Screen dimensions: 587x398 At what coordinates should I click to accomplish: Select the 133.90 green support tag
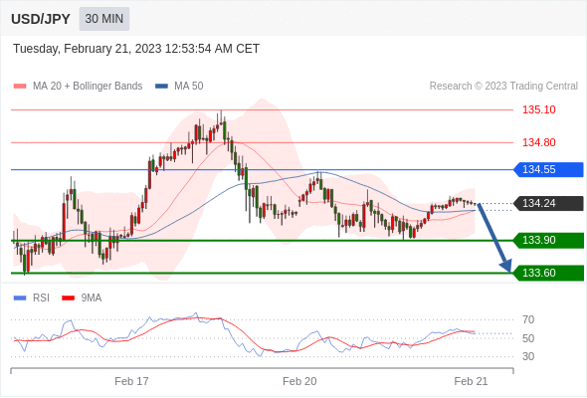click(x=549, y=240)
